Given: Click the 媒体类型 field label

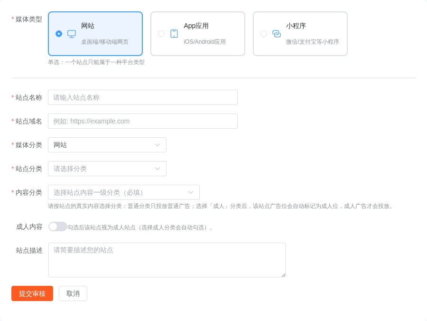Looking at the screenshot, I should (x=28, y=19).
